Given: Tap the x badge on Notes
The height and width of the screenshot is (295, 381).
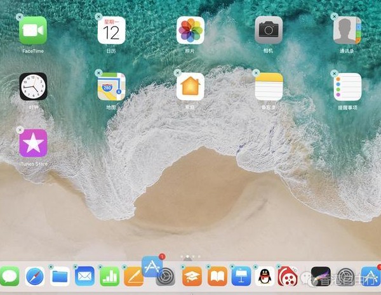Looking at the screenshot, I should pyautogui.click(x=256, y=72).
